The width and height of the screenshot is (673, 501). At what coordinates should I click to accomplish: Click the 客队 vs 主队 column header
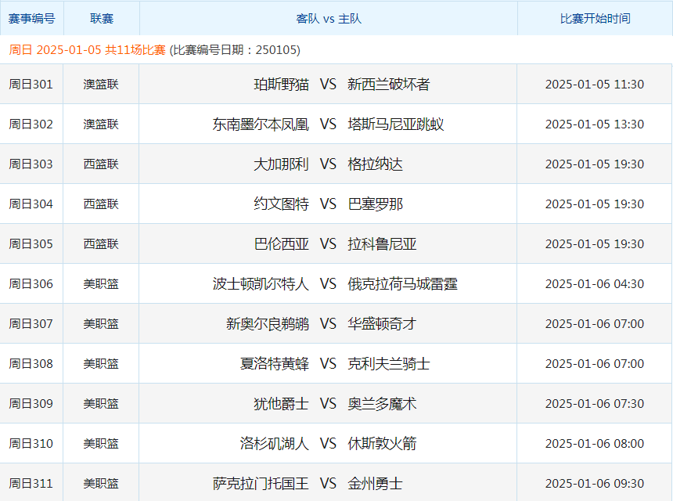329,19
